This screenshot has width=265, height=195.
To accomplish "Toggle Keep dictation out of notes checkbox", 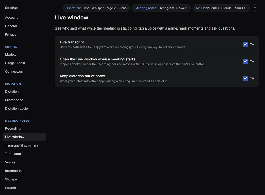I will [x=245, y=78].
